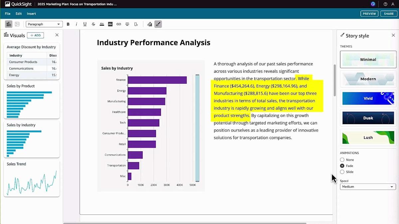Open the Edit menu
The image size is (399, 224).
[x=19, y=14]
